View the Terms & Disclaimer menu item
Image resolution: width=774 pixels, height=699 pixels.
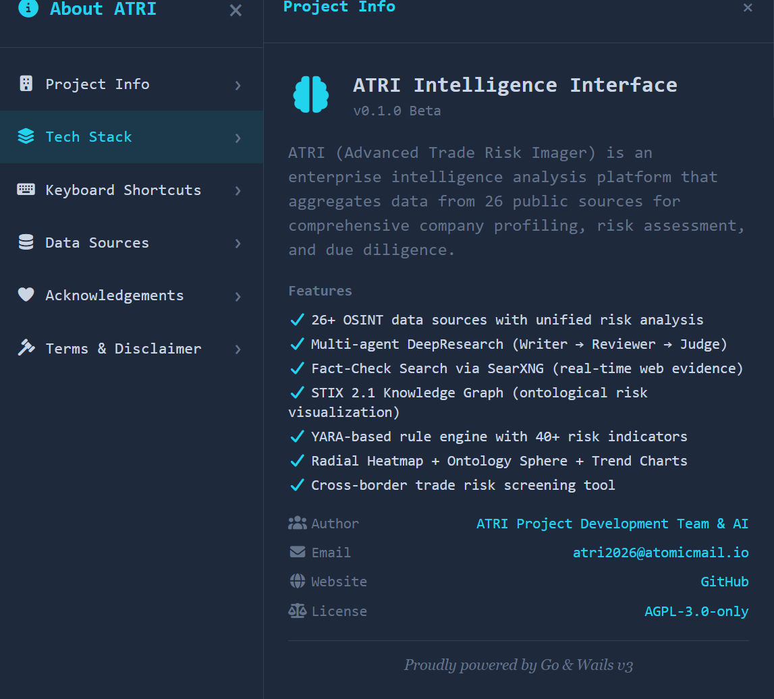[x=132, y=349]
